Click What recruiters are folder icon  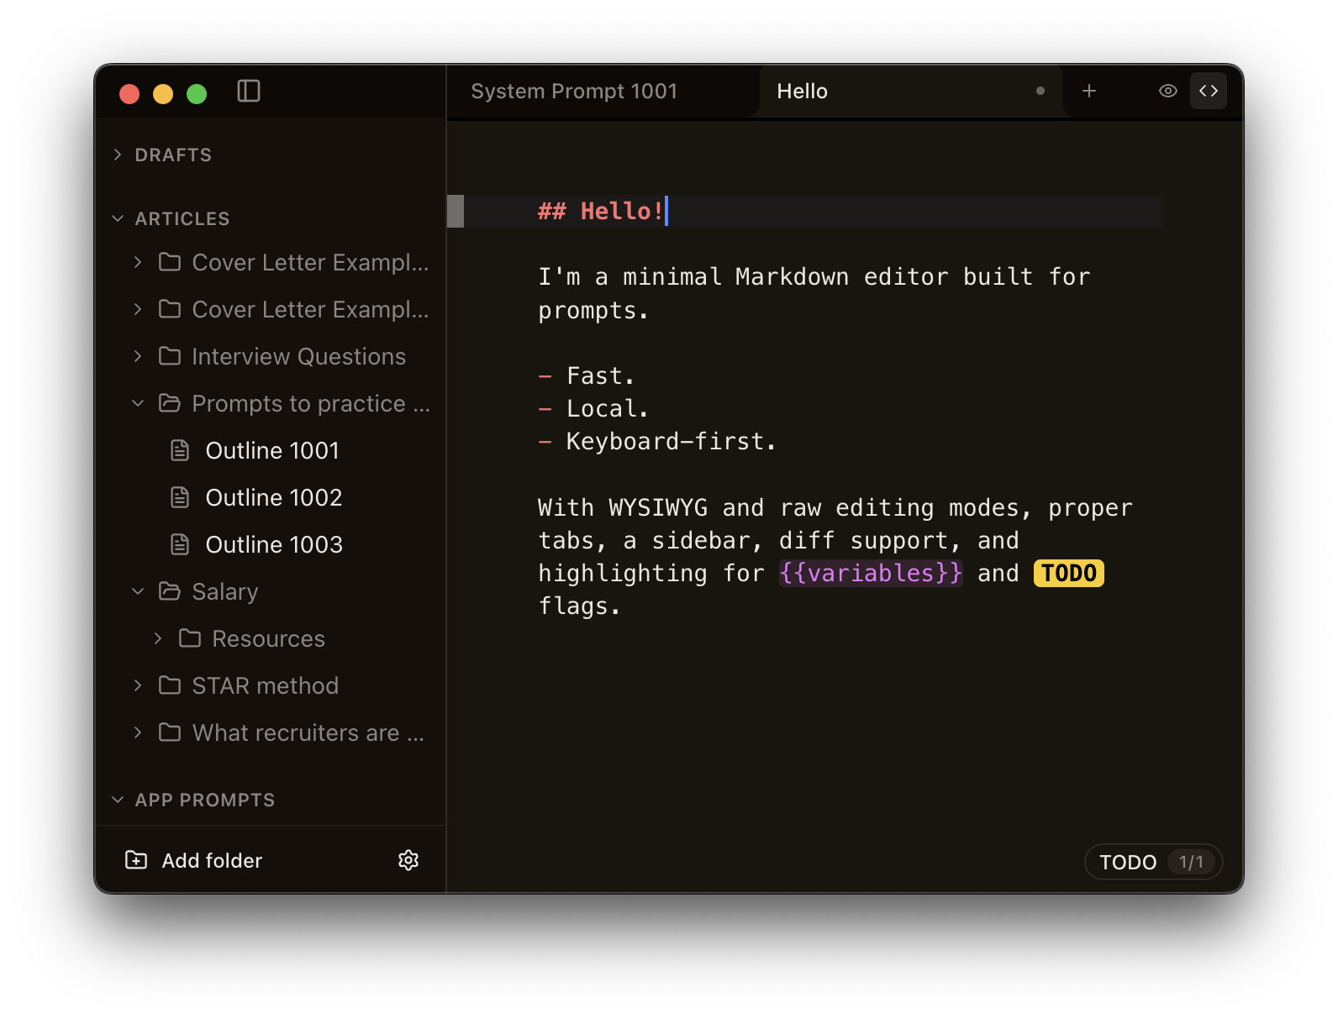170,732
